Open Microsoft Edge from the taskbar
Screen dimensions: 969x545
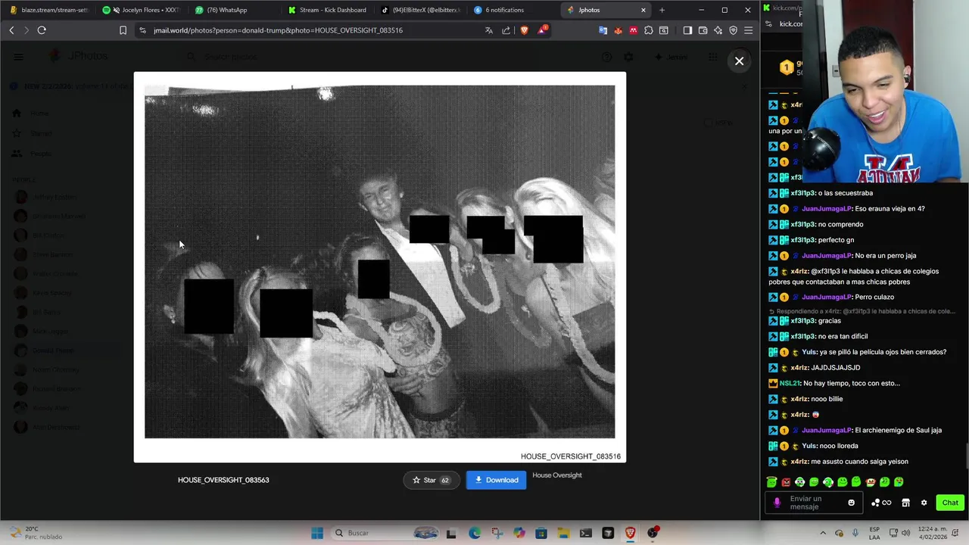(474, 533)
